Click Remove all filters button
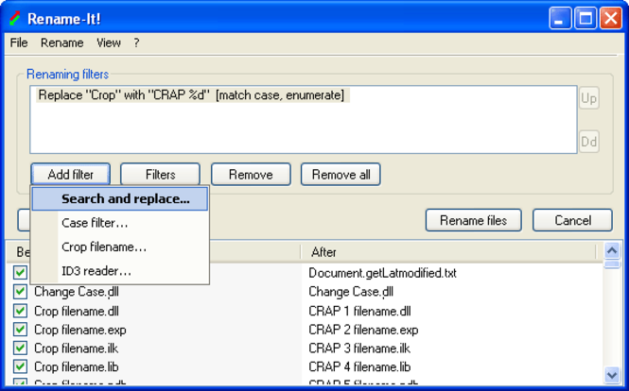This screenshot has width=629, height=391. pyautogui.click(x=341, y=175)
